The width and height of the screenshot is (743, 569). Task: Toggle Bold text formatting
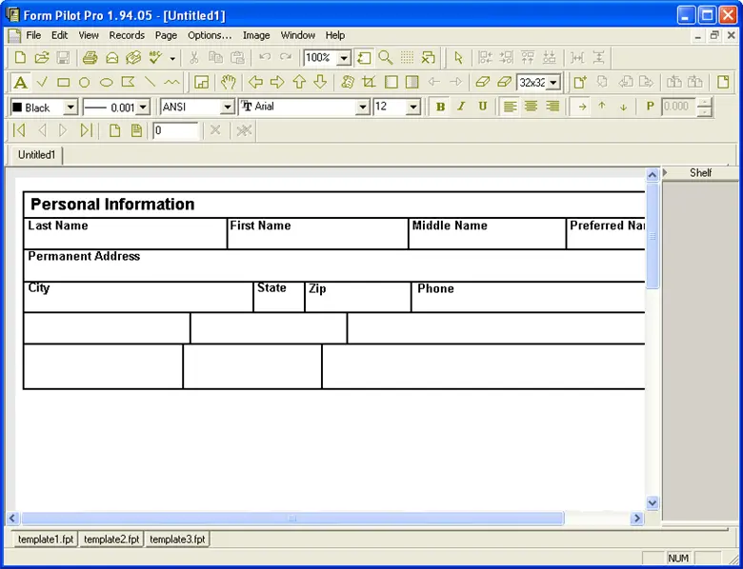point(440,107)
